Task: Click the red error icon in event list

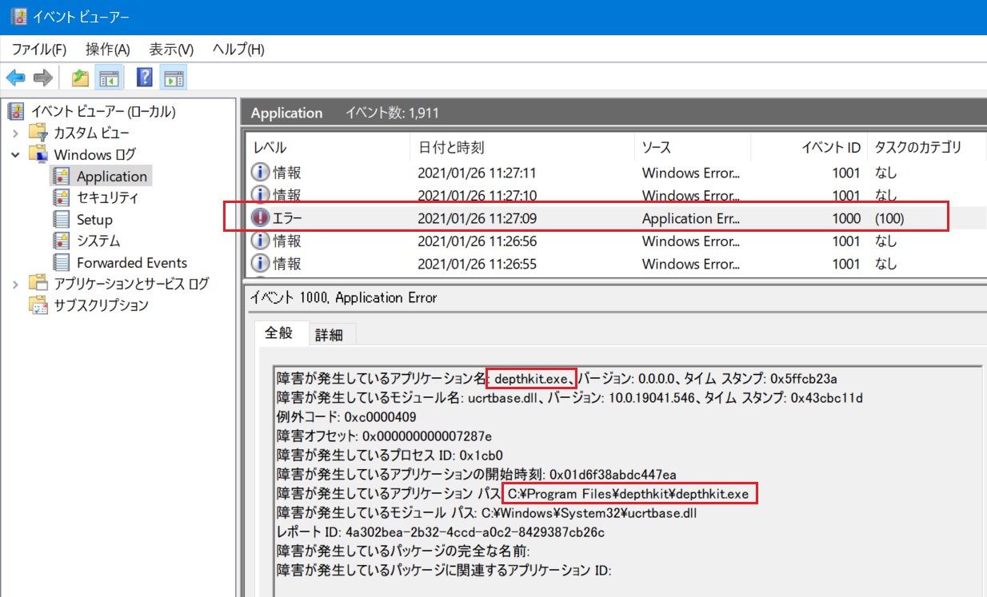Action: point(261,218)
